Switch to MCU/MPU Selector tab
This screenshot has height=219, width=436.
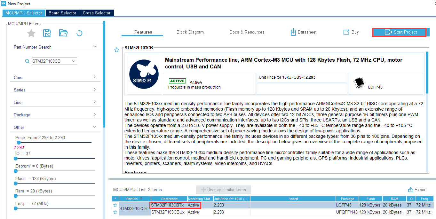click(x=24, y=13)
